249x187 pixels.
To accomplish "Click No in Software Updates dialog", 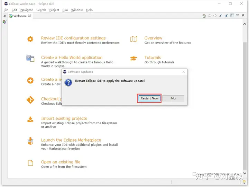I will [173, 98].
